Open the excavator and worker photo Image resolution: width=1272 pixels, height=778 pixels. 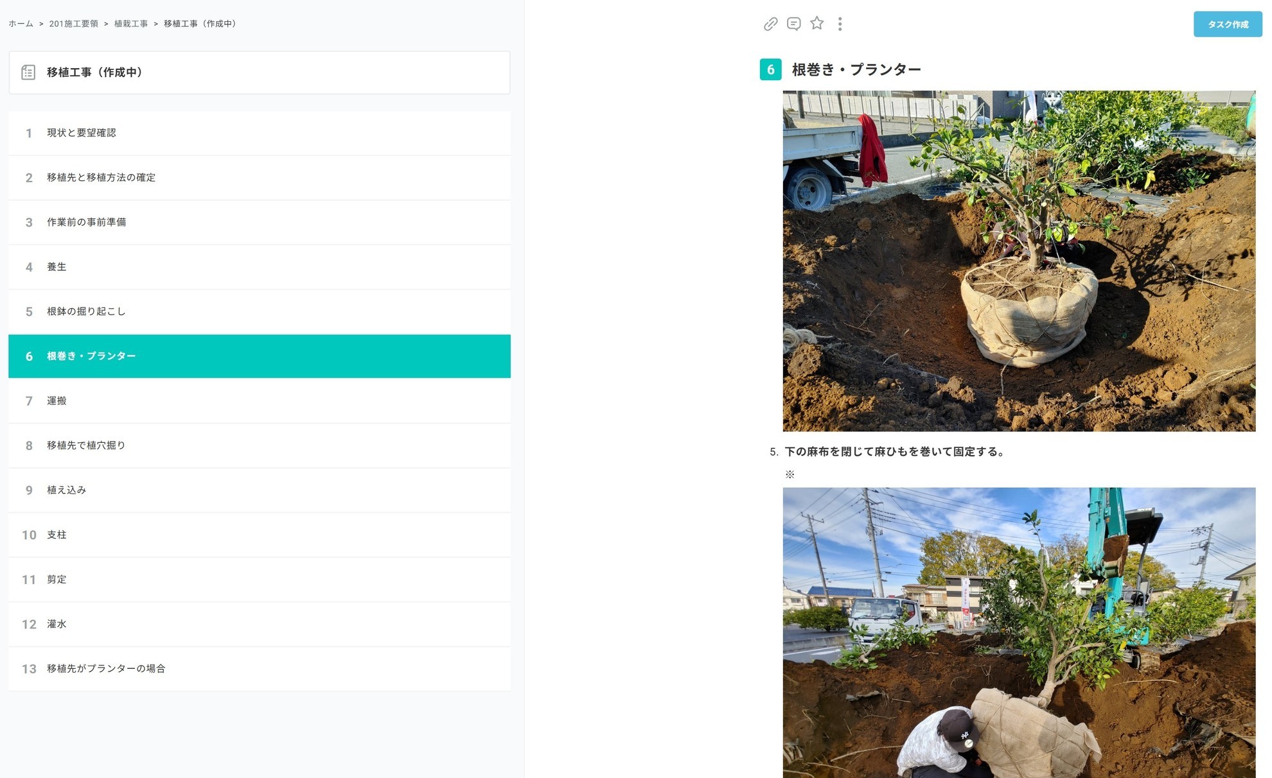(x=1019, y=632)
